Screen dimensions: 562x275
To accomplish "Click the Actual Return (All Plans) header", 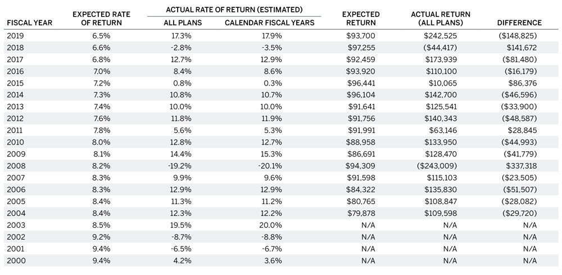I will [x=440, y=18].
